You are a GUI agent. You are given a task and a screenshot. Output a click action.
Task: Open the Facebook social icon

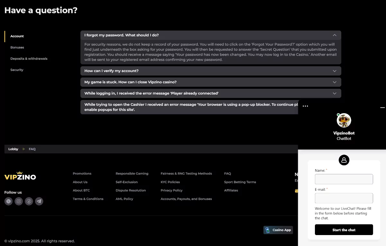29,201
